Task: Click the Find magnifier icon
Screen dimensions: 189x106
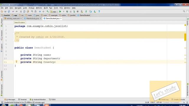Action: (x=32, y=11)
